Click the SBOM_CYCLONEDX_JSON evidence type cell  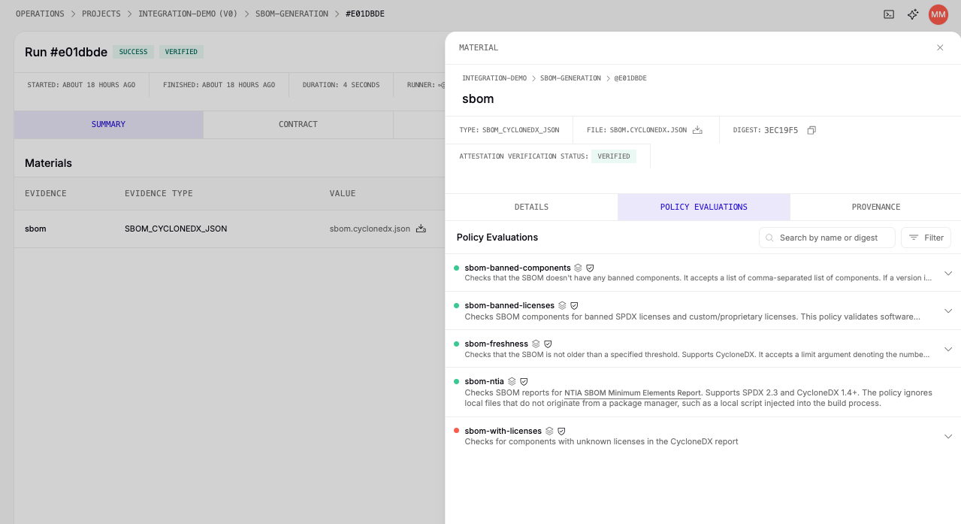[x=176, y=229]
